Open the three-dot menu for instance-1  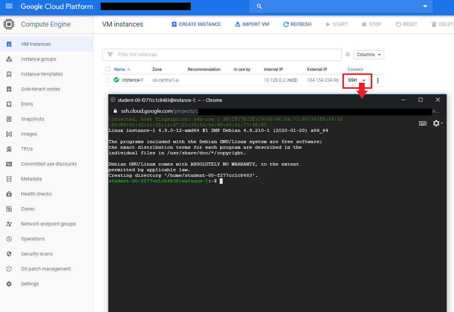point(378,80)
